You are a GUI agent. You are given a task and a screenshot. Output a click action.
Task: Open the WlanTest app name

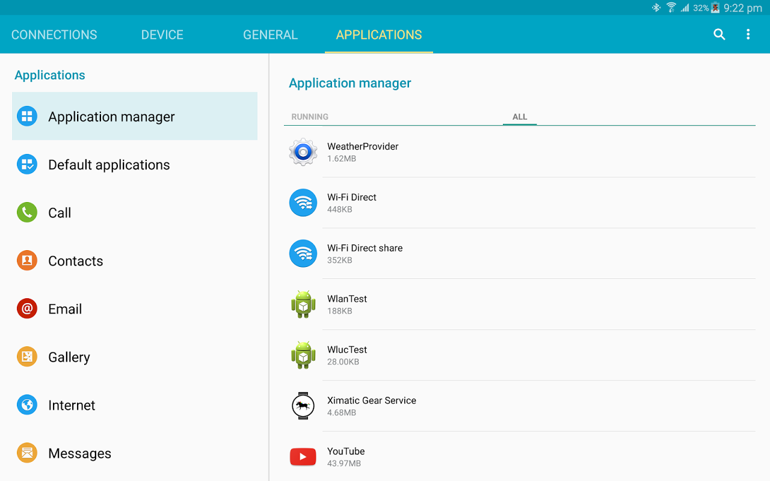pos(347,299)
